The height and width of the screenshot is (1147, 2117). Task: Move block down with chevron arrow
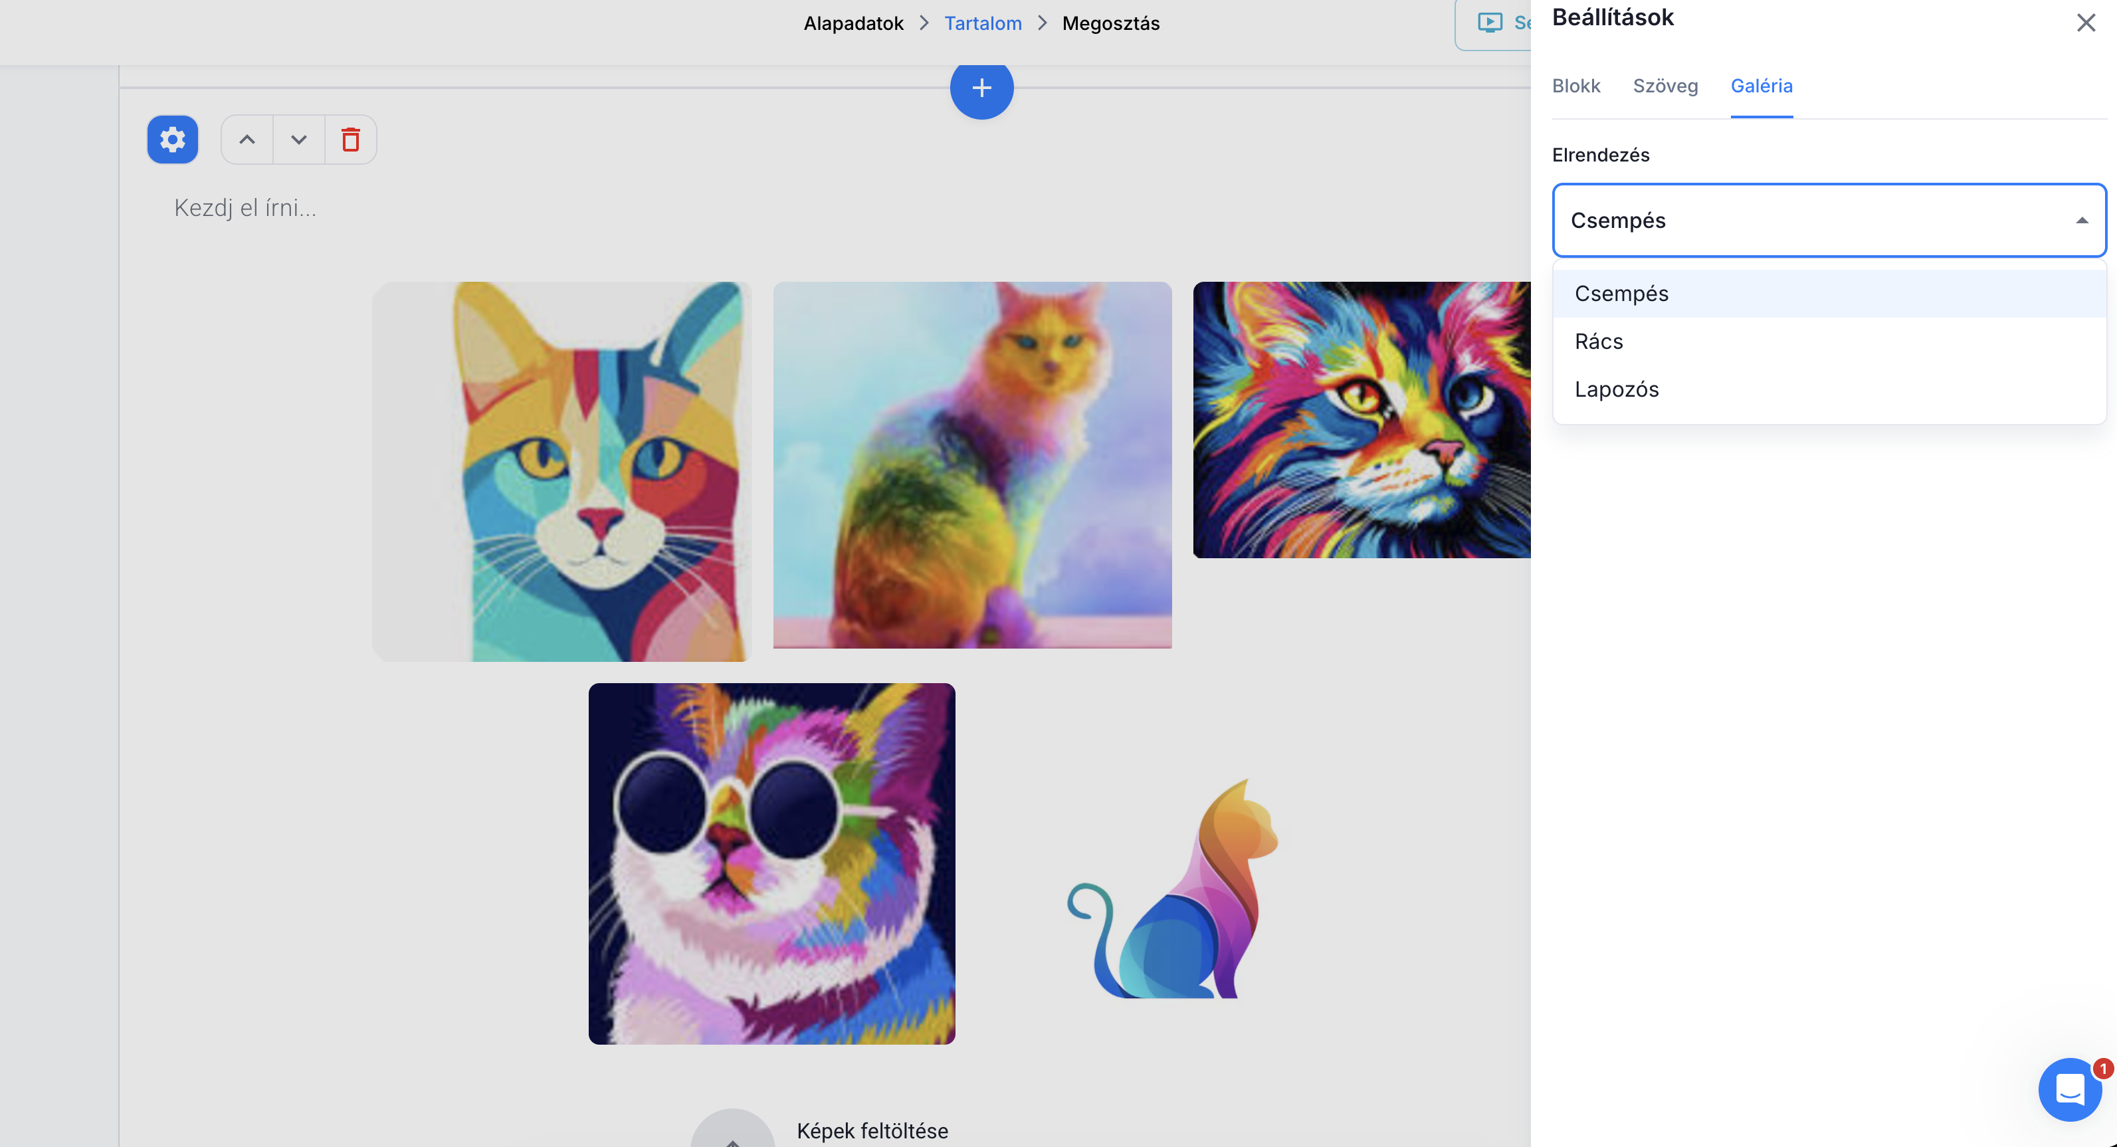[298, 140]
